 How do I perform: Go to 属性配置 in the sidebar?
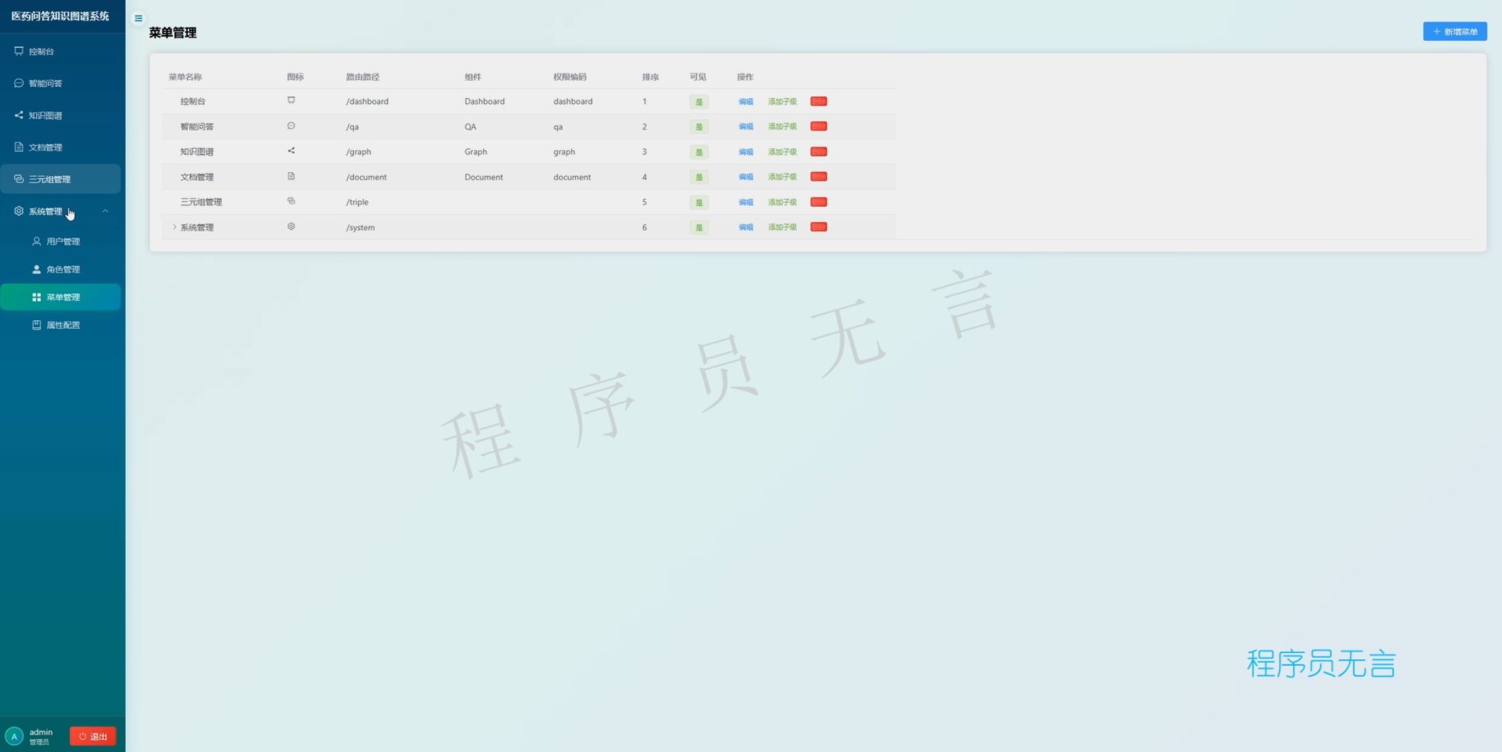point(63,325)
